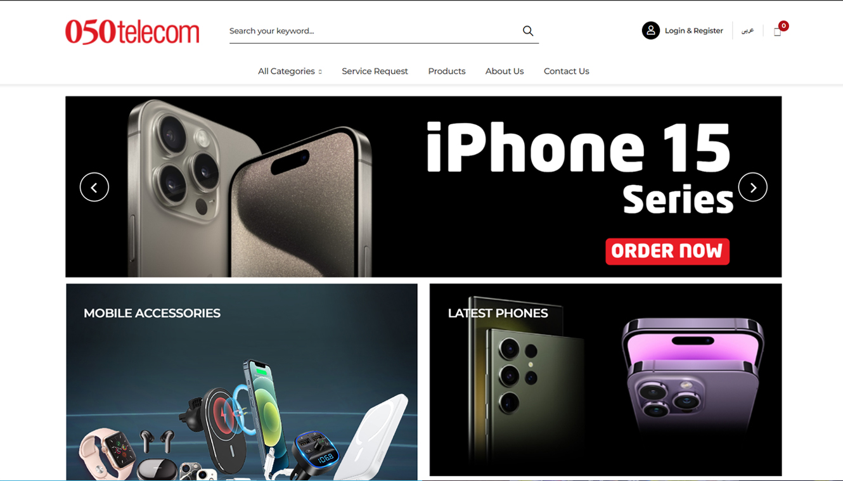The width and height of the screenshot is (843, 481).
Task: Click the search magnifier icon
Action: click(x=527, y=31)
